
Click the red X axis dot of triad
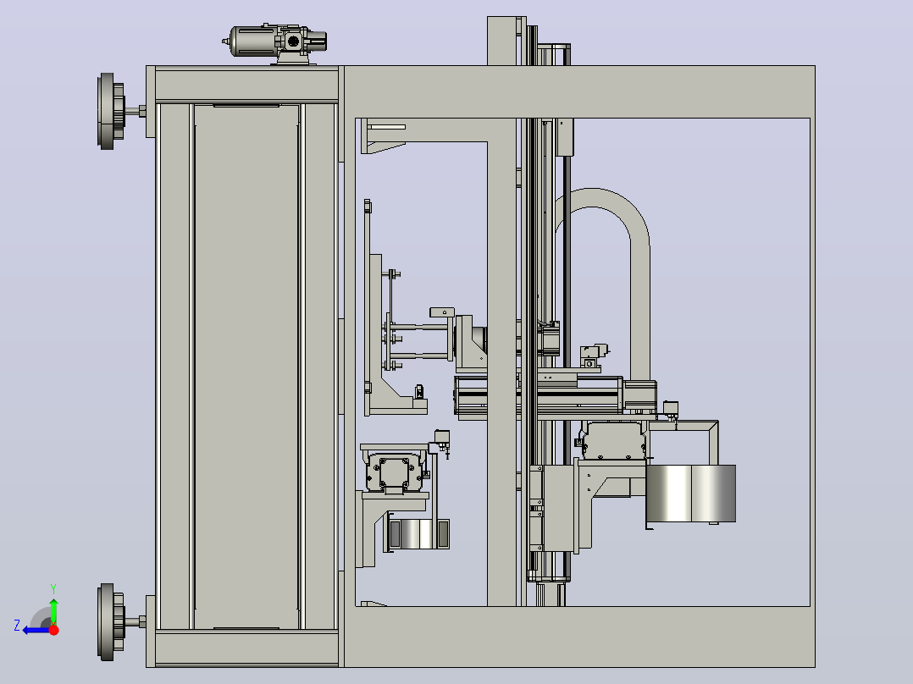[x=53, y=630]
